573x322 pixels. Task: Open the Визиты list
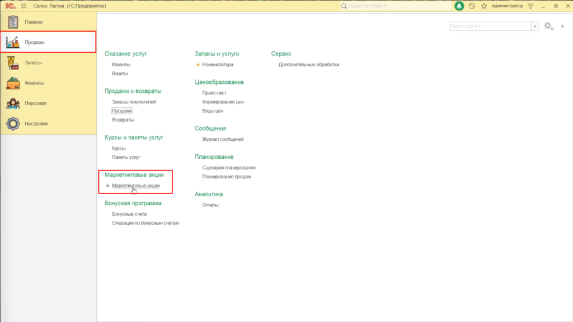pyautogui.click(x=120, y=73)
